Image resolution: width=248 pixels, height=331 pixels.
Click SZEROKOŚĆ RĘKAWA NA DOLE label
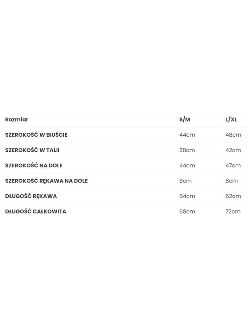pyautogui.click(x=46, y=181)
